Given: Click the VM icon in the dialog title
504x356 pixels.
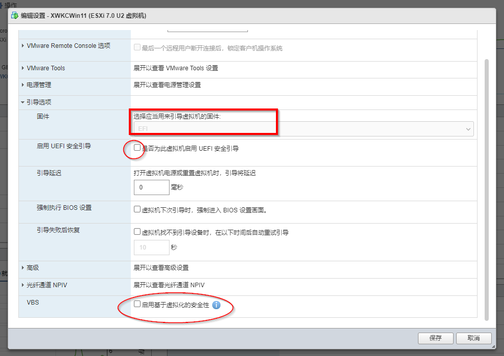Looking at the screenshot, I should click(x=14, y=15).
